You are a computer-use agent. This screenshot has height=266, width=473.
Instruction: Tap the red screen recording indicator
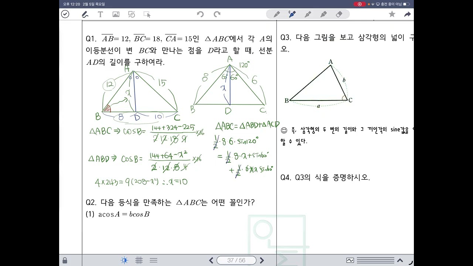point(360,4)
